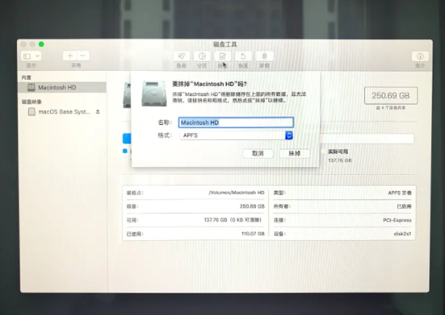Open the Info (简介) toolbar icon

(420, 56)
